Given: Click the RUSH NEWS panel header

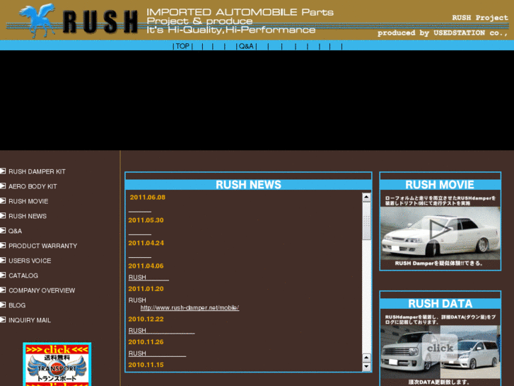Looking at the screenshot, I should pyautogui.click(x=248, y=185).
